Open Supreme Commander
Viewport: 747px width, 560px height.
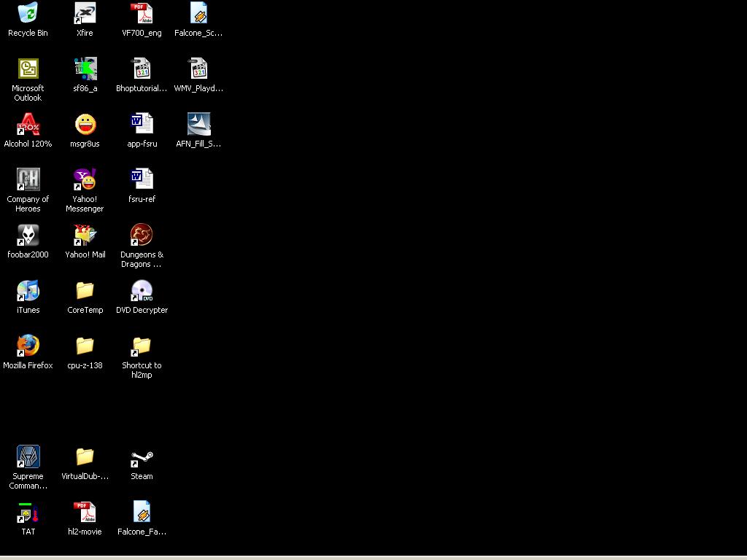pos(28,456)
